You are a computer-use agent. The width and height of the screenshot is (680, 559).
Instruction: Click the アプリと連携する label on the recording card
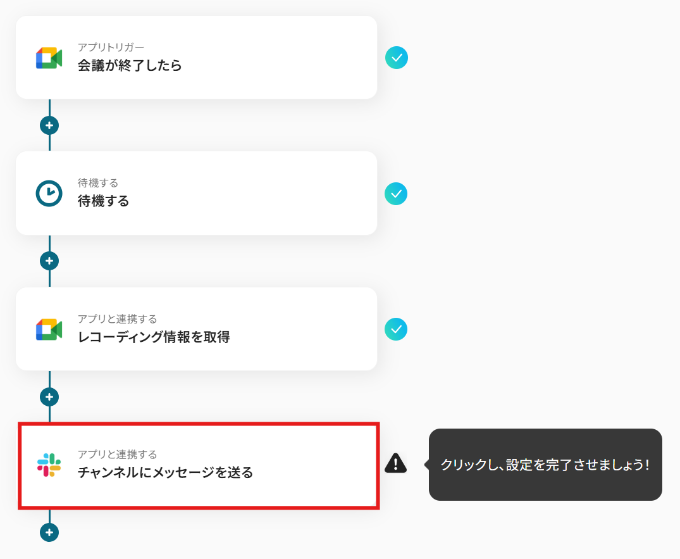coord(117,319)
